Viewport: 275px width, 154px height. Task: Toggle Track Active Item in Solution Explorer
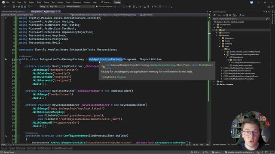234,15
